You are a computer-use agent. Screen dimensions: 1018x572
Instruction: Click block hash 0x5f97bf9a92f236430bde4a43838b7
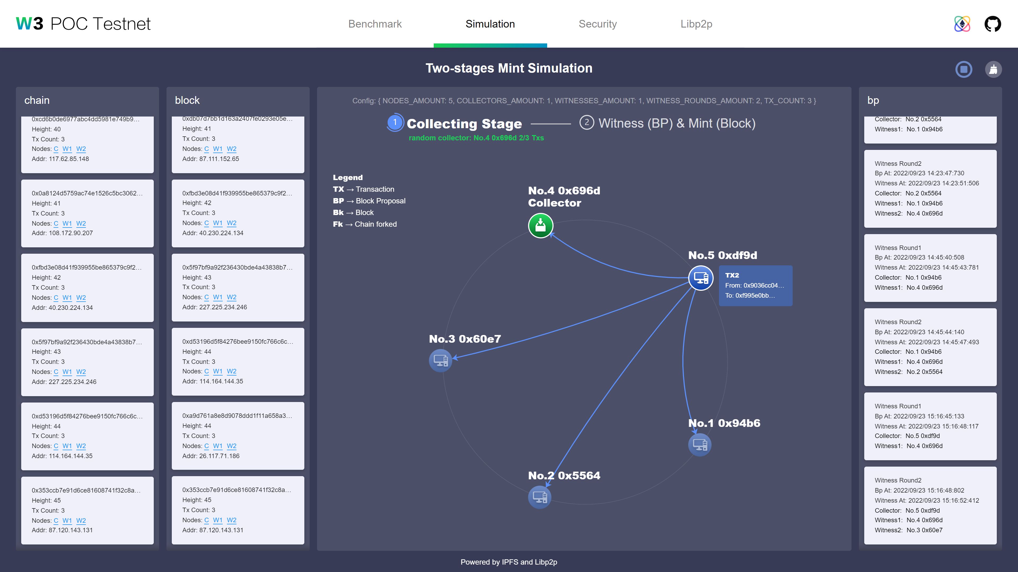point(237,268)
